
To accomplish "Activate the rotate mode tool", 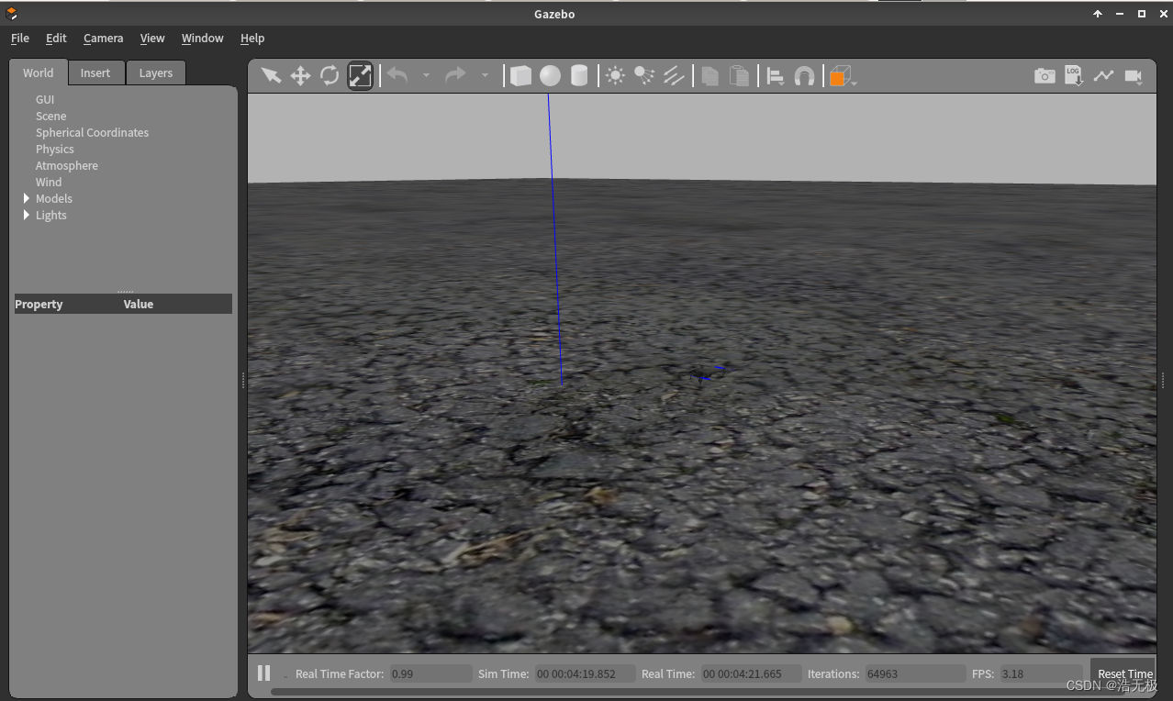I will pos(330,75).
